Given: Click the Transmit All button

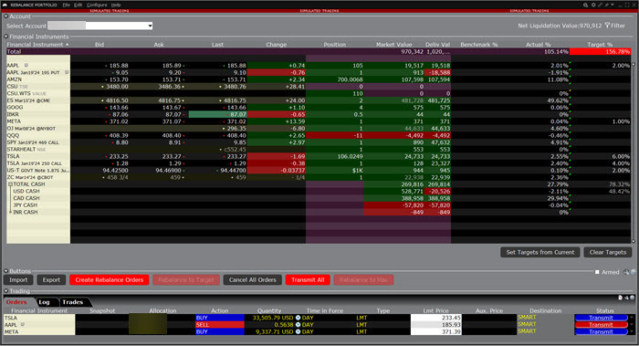Looking at the screenshot, I should click(x=308, y=280).
